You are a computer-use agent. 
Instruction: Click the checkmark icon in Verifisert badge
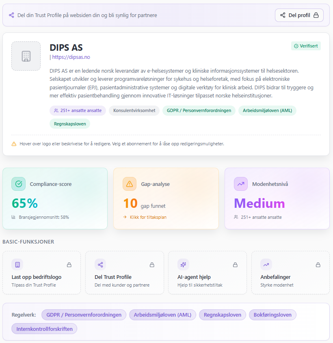click(296, 46)
